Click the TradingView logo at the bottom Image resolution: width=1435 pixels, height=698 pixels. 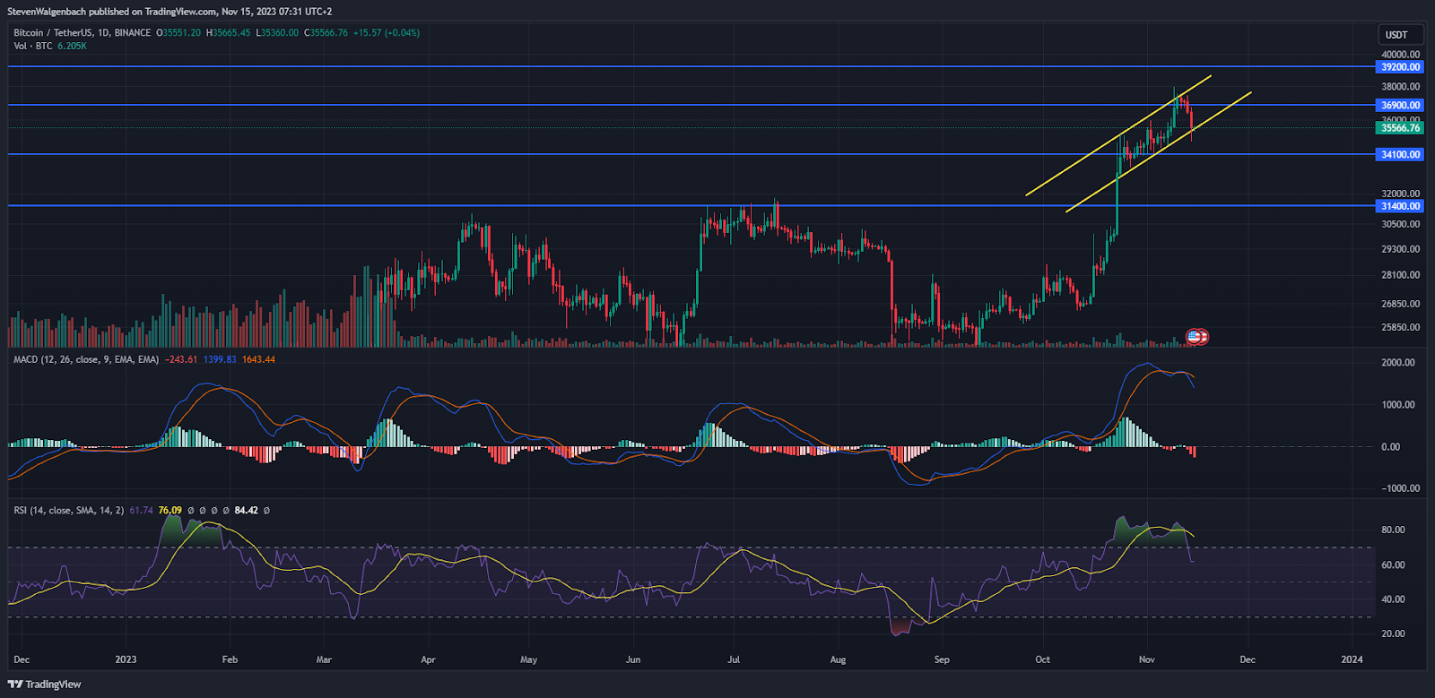point(45,685)
